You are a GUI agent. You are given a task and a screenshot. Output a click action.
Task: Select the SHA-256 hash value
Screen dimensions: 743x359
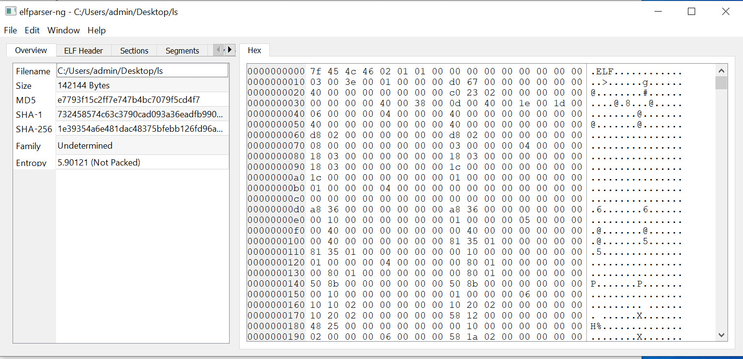tap(142, 129)
